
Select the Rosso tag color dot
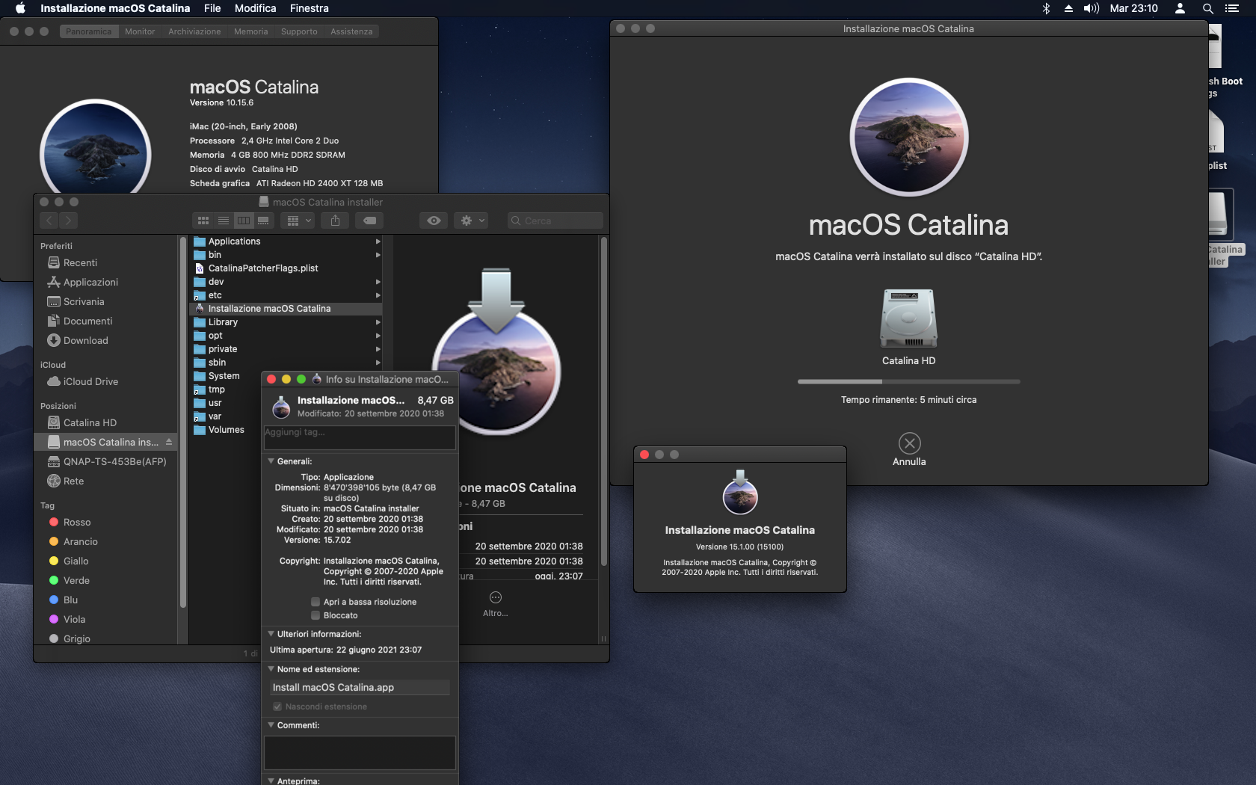(54, 522)
